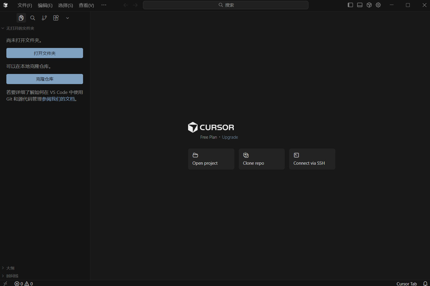Go back with the left arrow
This screenshot has width=430, height=286.
(x=126, y=5)
